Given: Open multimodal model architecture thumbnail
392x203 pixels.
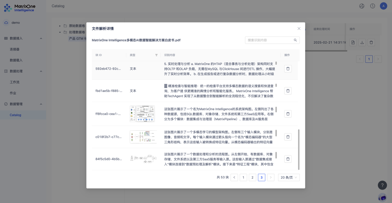Looking at the screenshot, I should pos(143,137).
